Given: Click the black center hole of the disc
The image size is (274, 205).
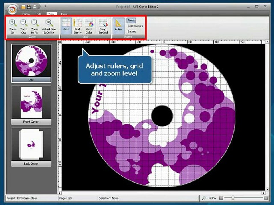Looking at the screenshot, I should coord(162,116).
